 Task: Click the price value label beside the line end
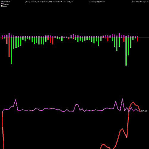point(144,111)
